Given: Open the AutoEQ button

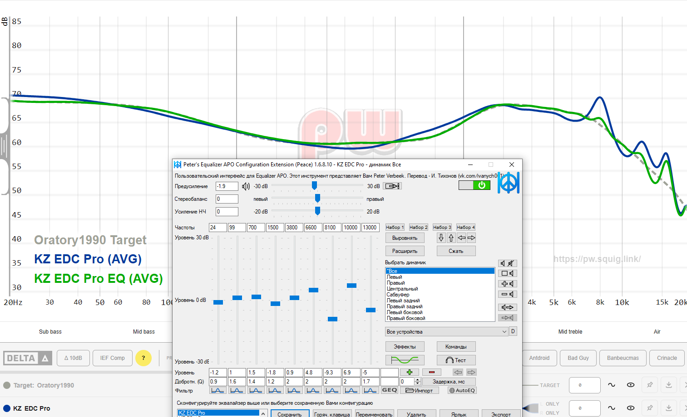Looking at the screenshot, I should coord(462,390).
